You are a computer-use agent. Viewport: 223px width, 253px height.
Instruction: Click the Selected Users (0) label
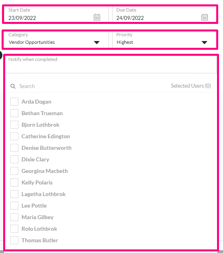pos(191,86)
